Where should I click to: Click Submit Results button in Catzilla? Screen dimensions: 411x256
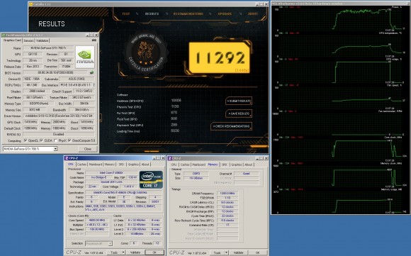[x=239, y=101]
